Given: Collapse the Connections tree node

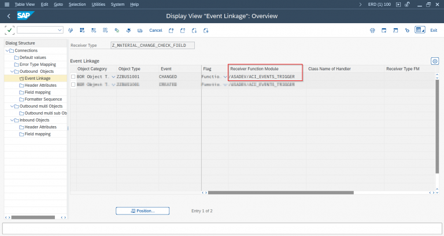Looking at the screenshot, I should click(x=6, y=50).
